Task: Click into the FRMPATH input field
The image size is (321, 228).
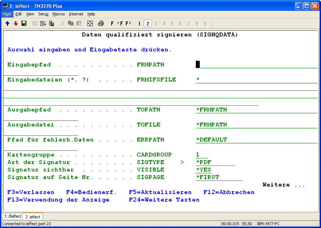Action: coord(256,65)
